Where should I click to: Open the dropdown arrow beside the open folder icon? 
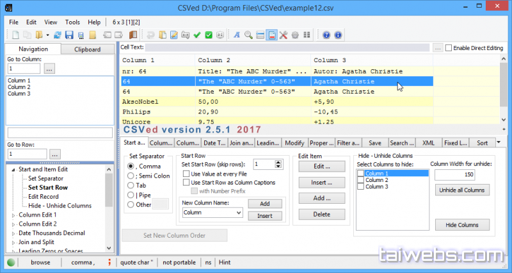(47, 35)
